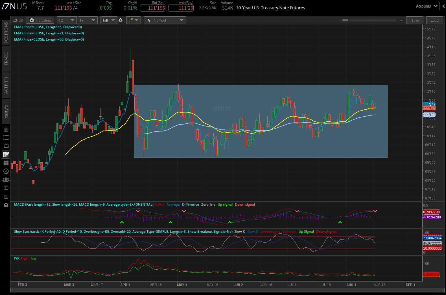Open the calendar events sidebar icon

point(6,188)
